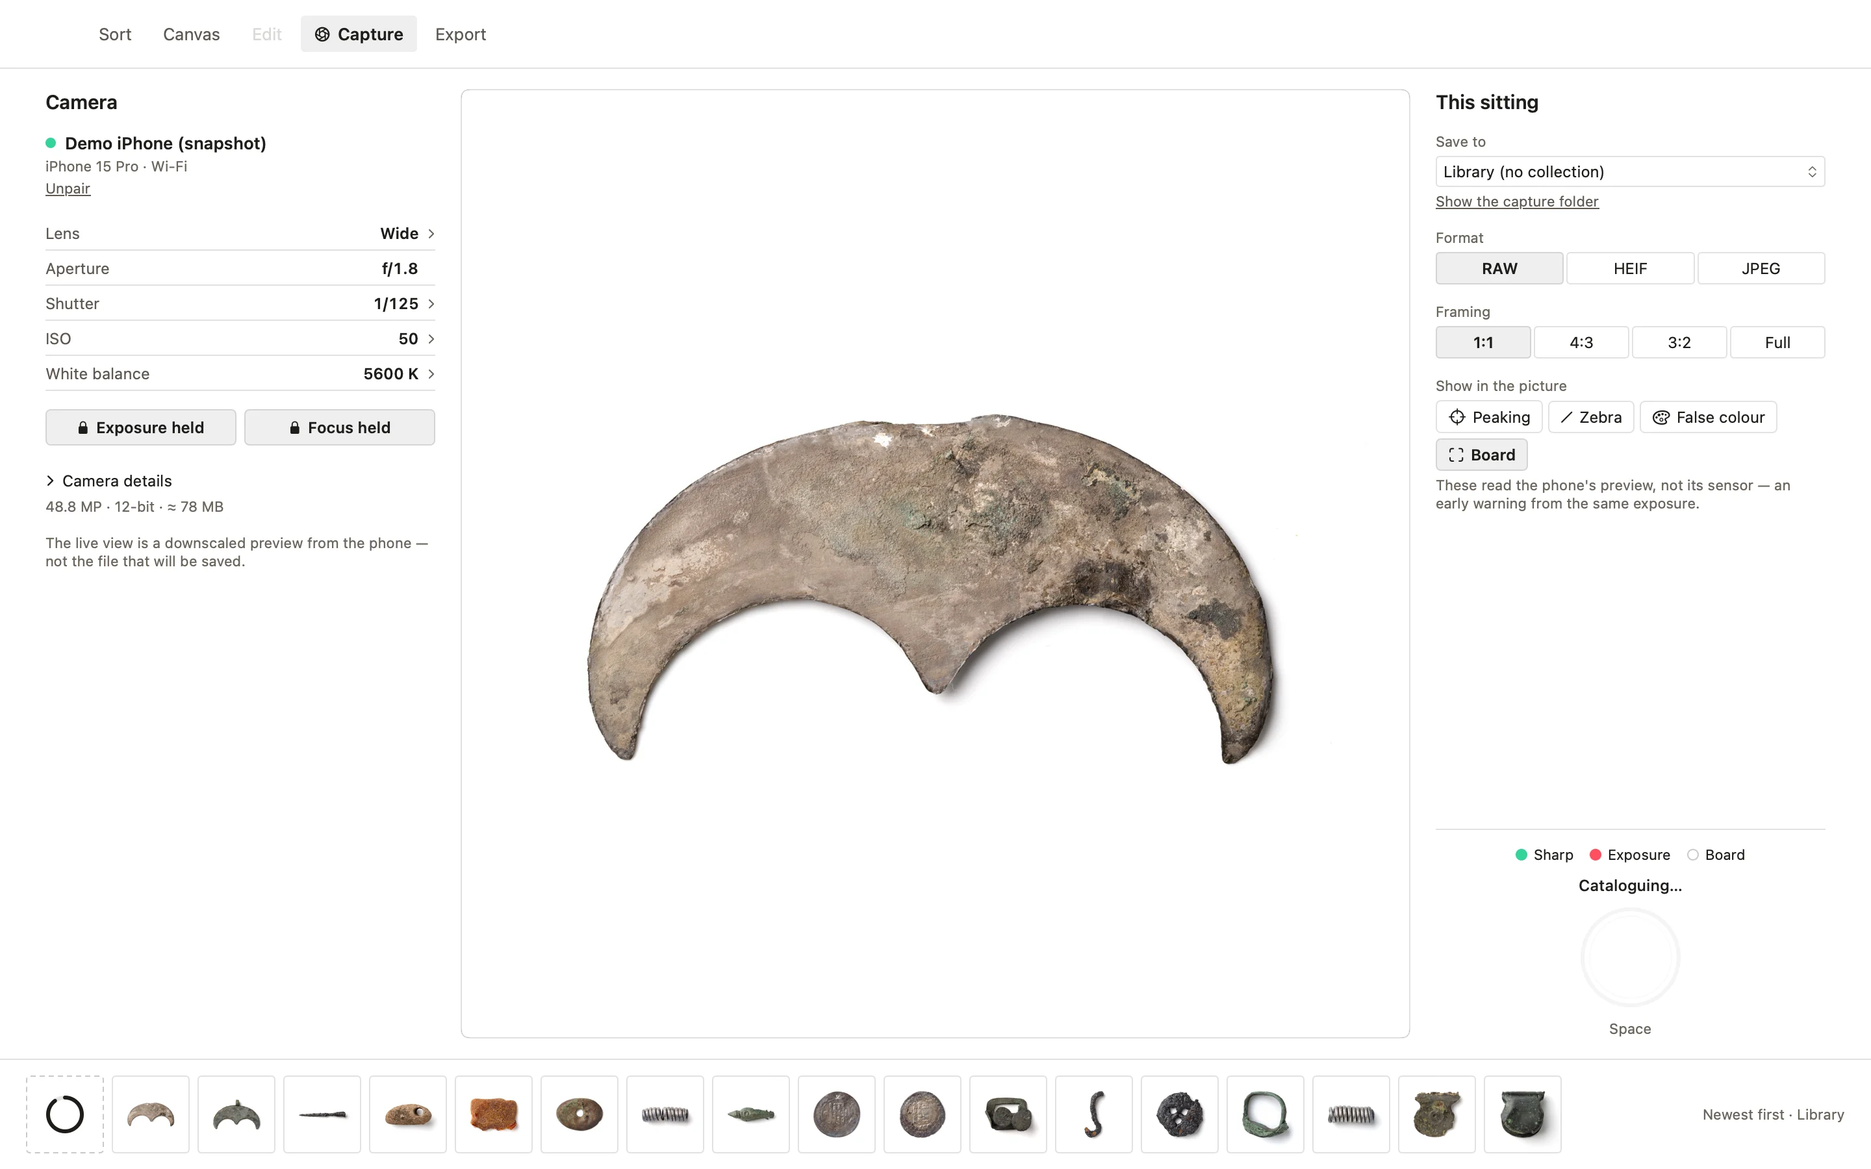Click the Exposure status indicator
The image size is (1871, 1169).
click(1629, 854)
